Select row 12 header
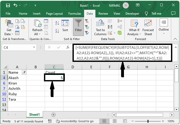This screenshot has width=180, height=125. click(4, 99)
